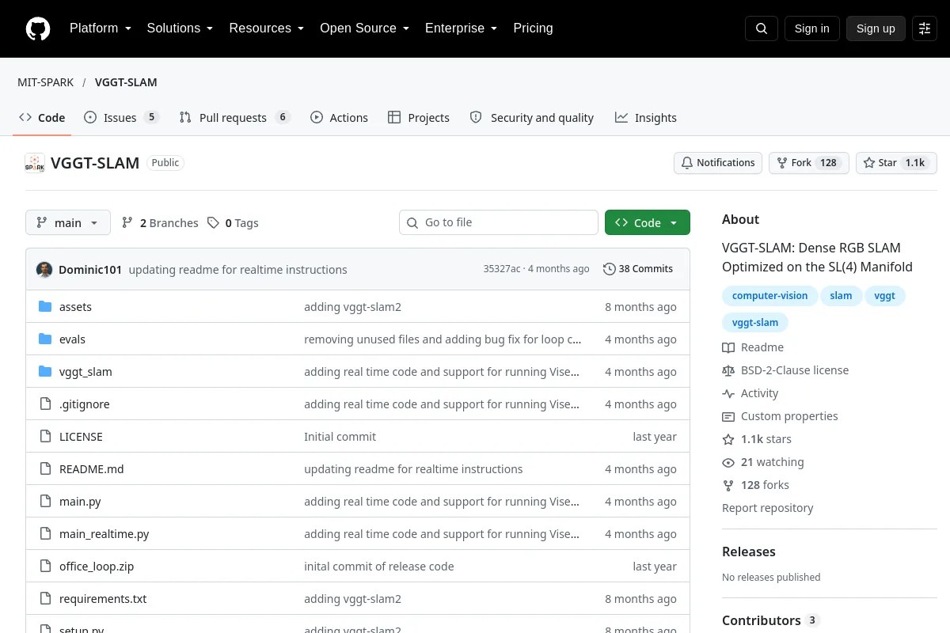The height and width of the screenshot is (633, 950).
Task: Click the file icon beside requirements.txt
Action: click(45, 599)
